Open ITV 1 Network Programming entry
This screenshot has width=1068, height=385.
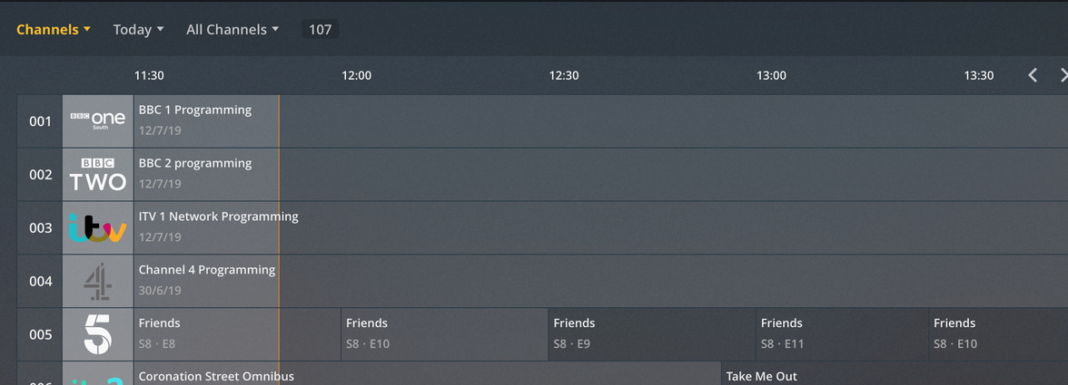pos(218,227)
